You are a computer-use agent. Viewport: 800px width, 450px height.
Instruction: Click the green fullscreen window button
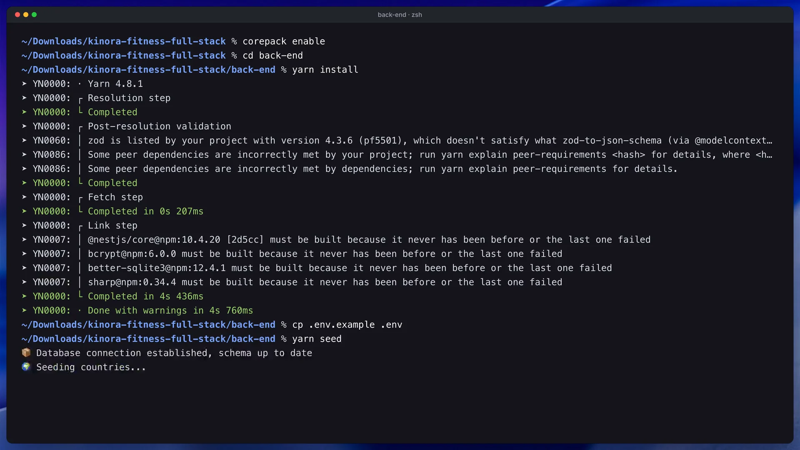point(34,15)
